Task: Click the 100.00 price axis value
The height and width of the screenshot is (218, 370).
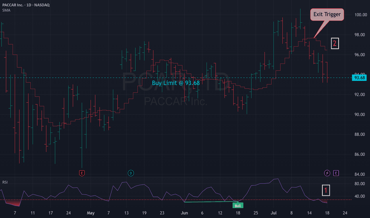Action: (361, 15)
